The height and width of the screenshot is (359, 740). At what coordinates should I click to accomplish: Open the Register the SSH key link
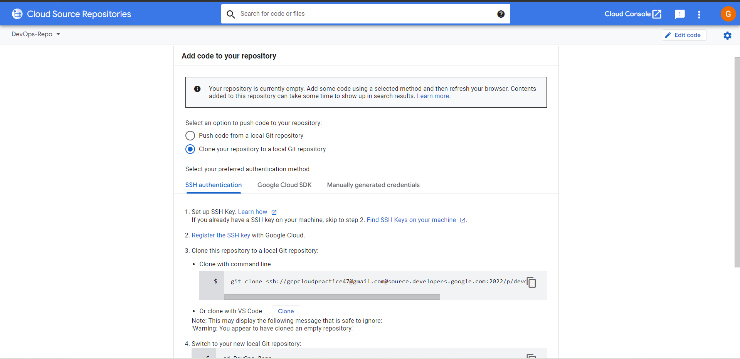(221, 235)
